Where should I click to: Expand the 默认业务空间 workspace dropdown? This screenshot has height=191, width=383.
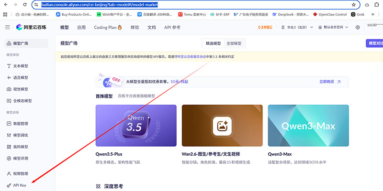333,28
